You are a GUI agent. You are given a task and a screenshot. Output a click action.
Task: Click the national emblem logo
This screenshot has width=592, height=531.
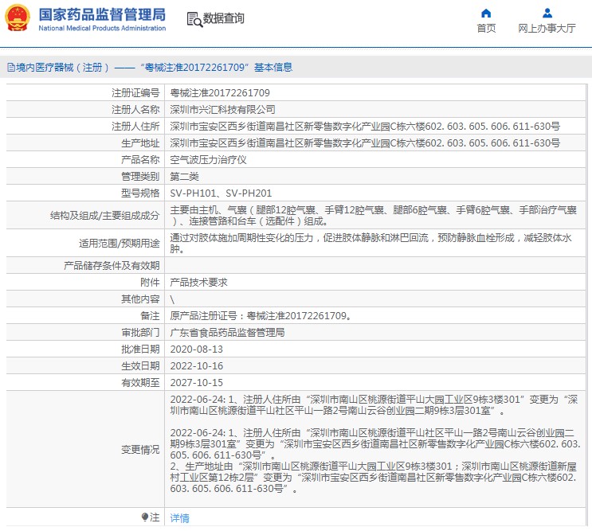[18, 18]
